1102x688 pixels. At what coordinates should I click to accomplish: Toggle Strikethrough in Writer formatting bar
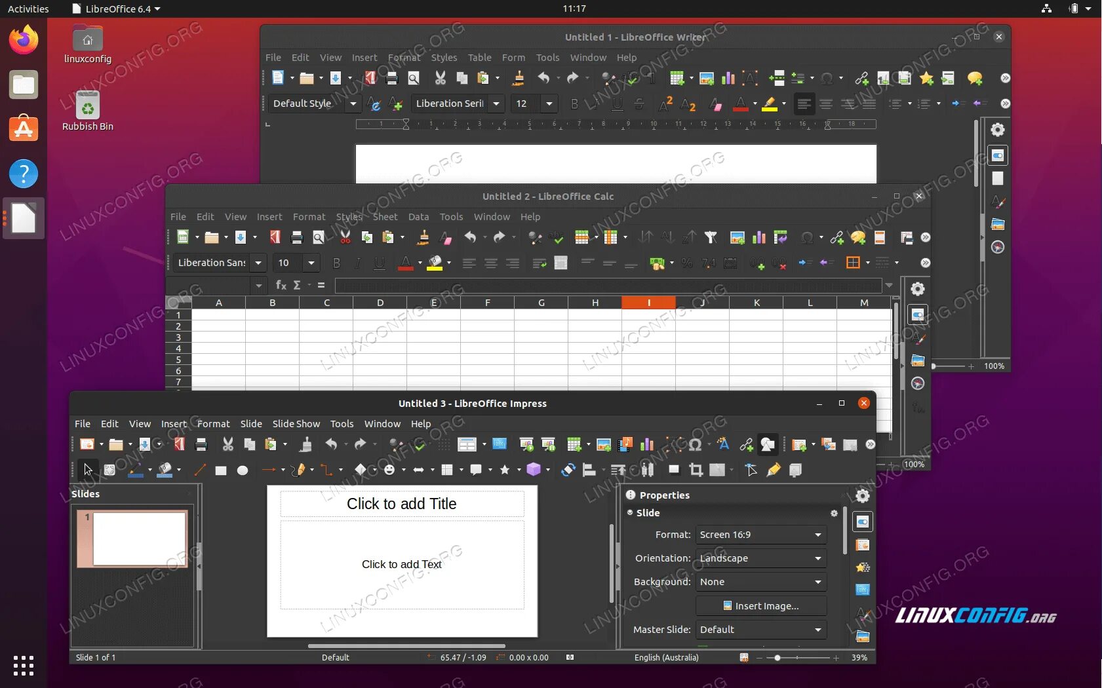(639, 104)
